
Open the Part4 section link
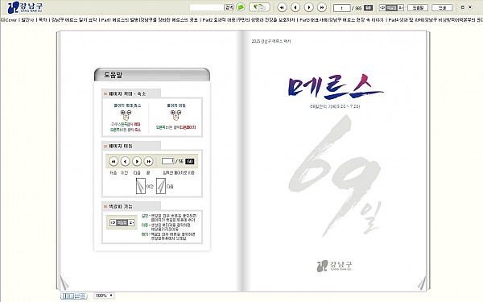(436, 20)
